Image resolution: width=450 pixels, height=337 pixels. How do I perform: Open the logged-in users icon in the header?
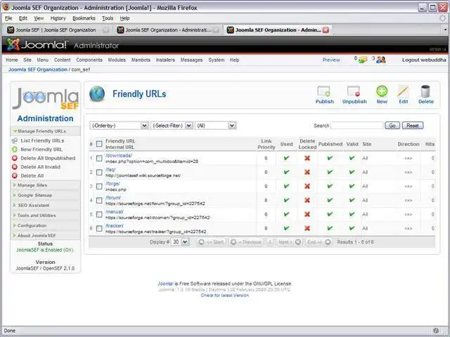pyautogui.click(x=381, y=60)
